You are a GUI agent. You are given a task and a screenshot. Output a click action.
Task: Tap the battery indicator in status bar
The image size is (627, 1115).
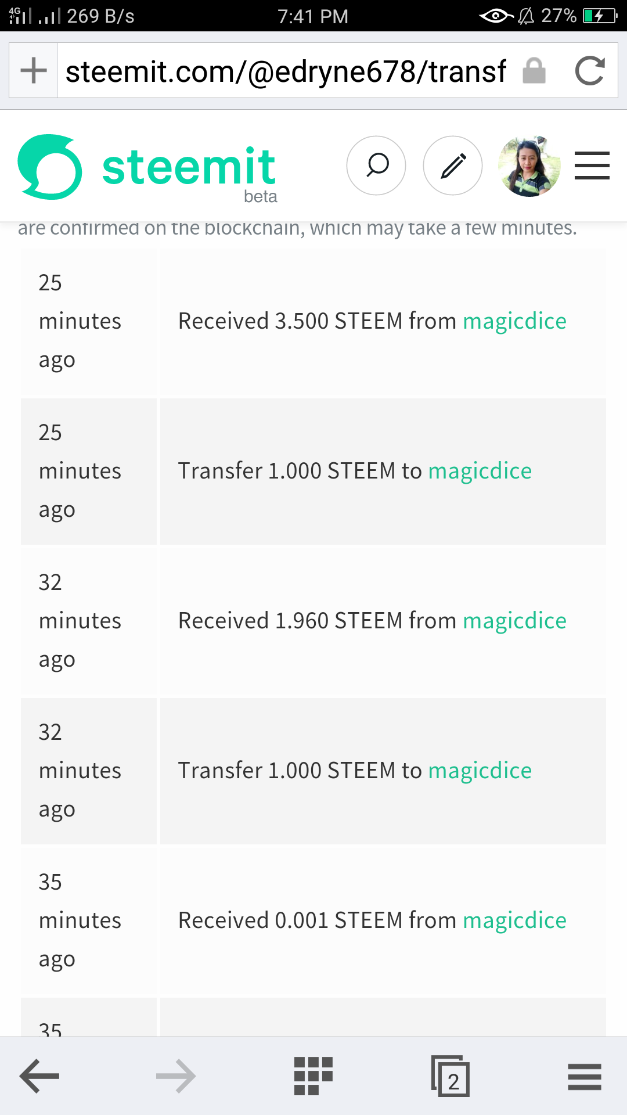pos(599,16)
